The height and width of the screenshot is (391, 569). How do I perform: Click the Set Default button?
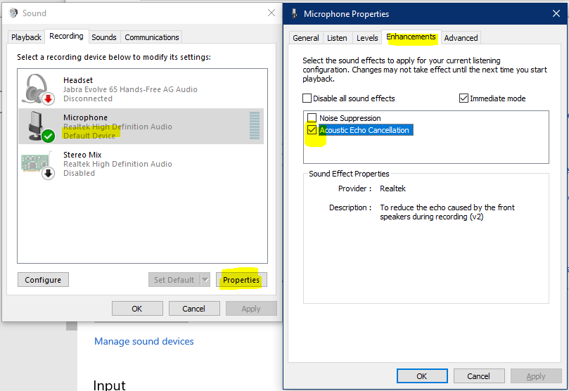tap(174, 280)
